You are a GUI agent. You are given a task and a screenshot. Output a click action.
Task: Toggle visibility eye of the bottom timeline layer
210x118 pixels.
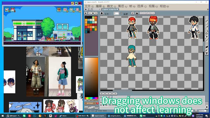pos(101,105)
